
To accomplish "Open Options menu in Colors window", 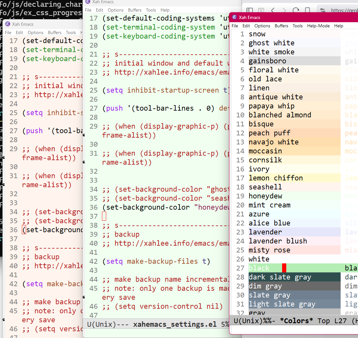I will [x=262, y=26].
